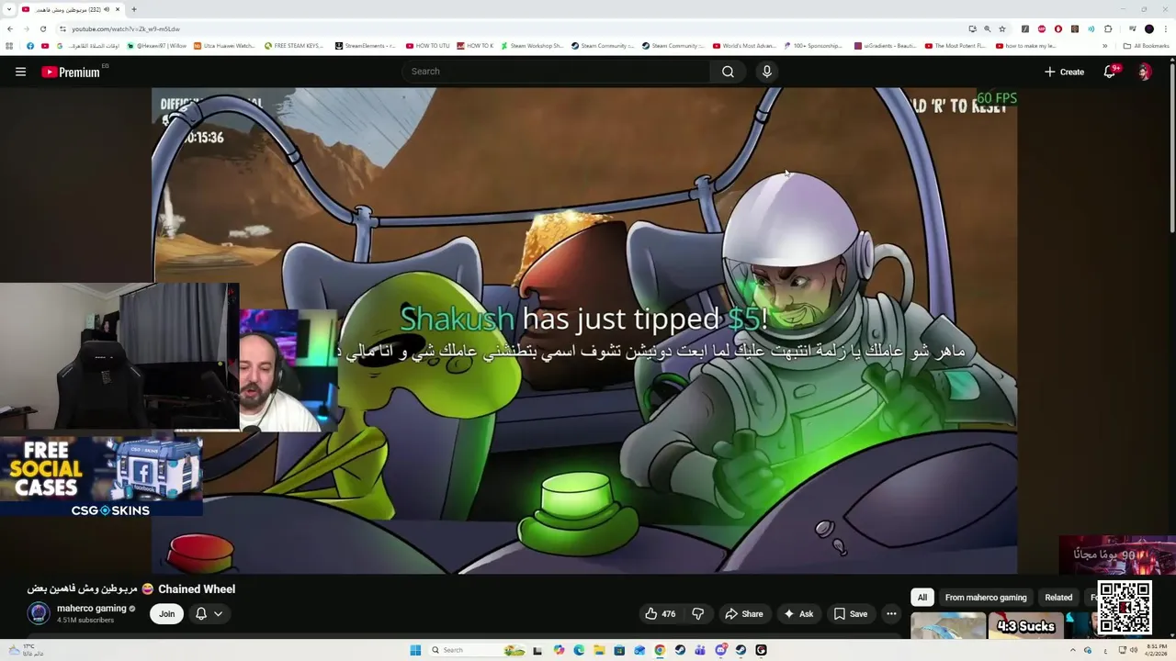Select From maherco gaming filter chip
Screen dimensions: 1176x661
[x=986, y=598]
